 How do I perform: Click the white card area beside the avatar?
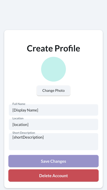[84, 69]
